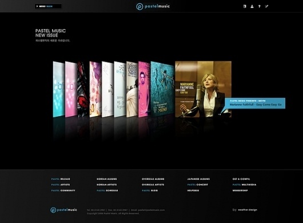This screenshot has width=303, height=223.
Task: Open Korean Albums link
Action: (107, 179)
